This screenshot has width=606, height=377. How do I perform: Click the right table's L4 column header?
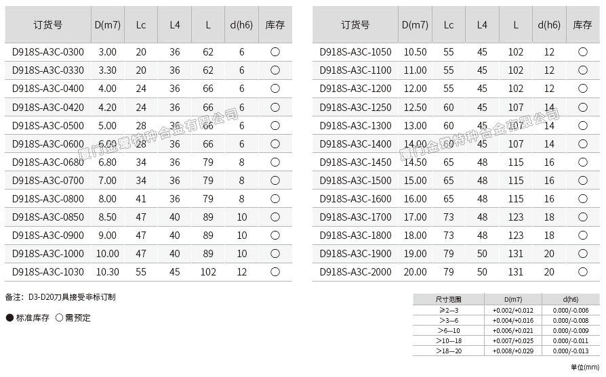pyautogui.click(x=482, y=25)
